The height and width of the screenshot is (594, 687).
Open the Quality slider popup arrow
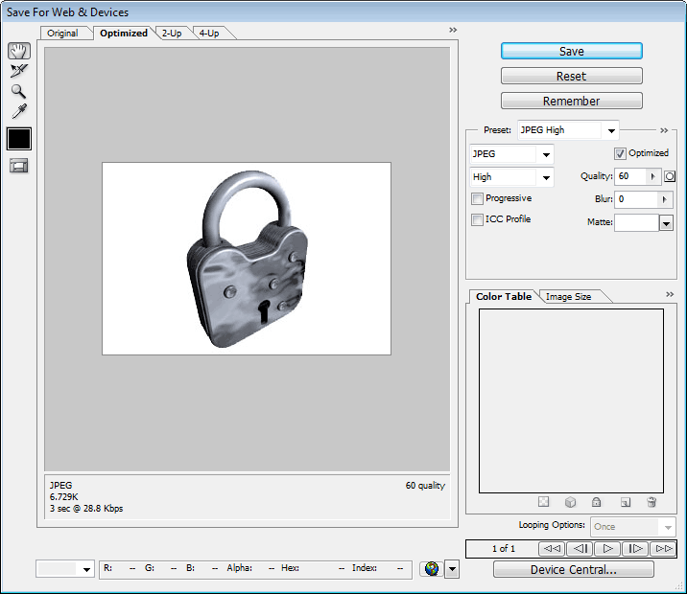(653, 176)
